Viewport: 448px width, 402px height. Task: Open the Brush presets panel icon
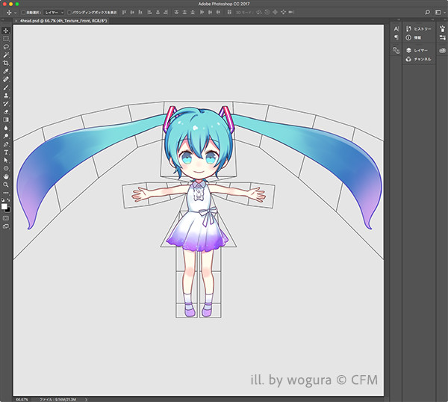[x=443, y=28]
